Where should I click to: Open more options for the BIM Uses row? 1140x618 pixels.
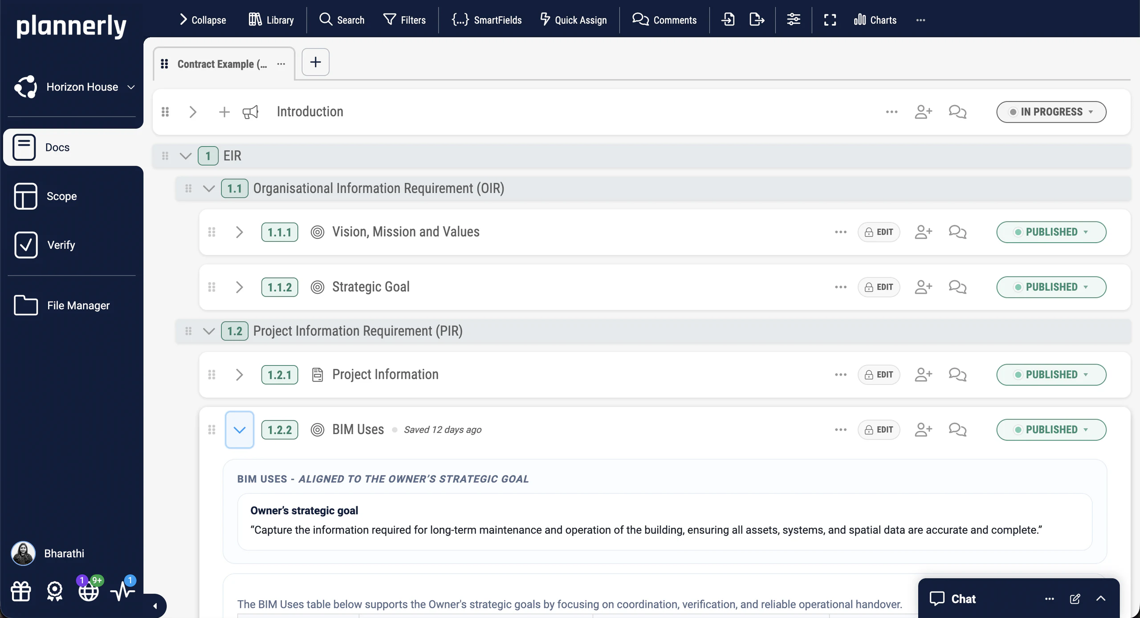point(840,430)
